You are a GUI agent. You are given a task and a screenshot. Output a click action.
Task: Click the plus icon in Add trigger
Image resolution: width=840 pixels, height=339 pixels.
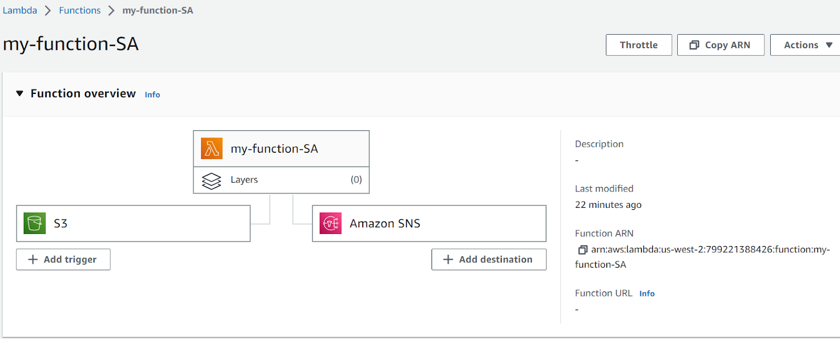click(x=33, y=260)
